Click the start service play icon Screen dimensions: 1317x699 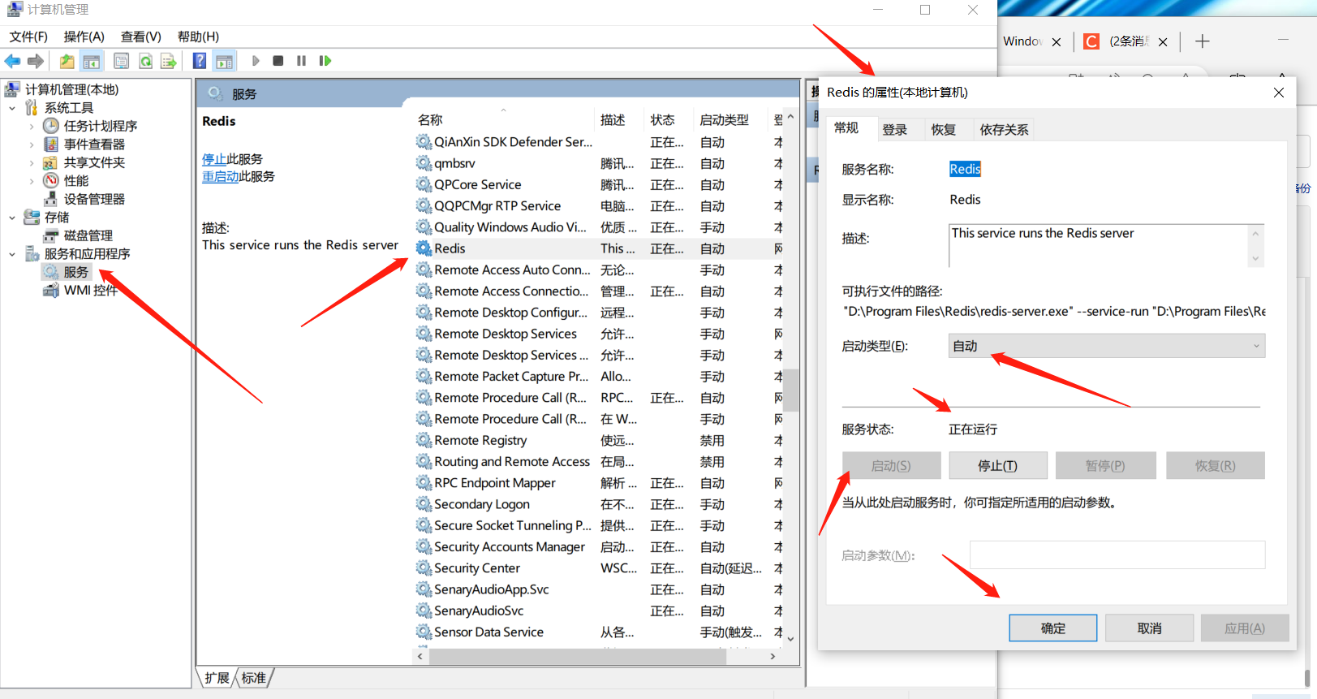[256, 61]
